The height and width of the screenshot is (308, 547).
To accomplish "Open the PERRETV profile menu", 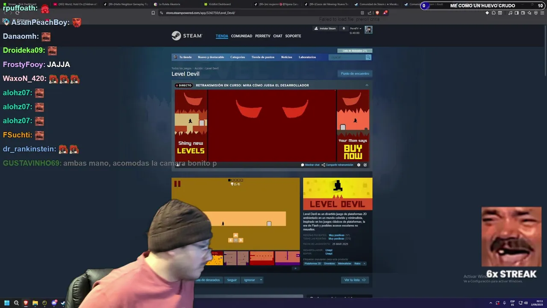I will click(x=263, y=36).
